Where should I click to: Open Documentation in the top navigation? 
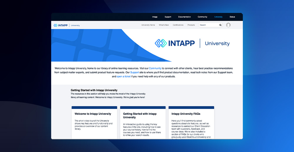[x=184, y=17]
